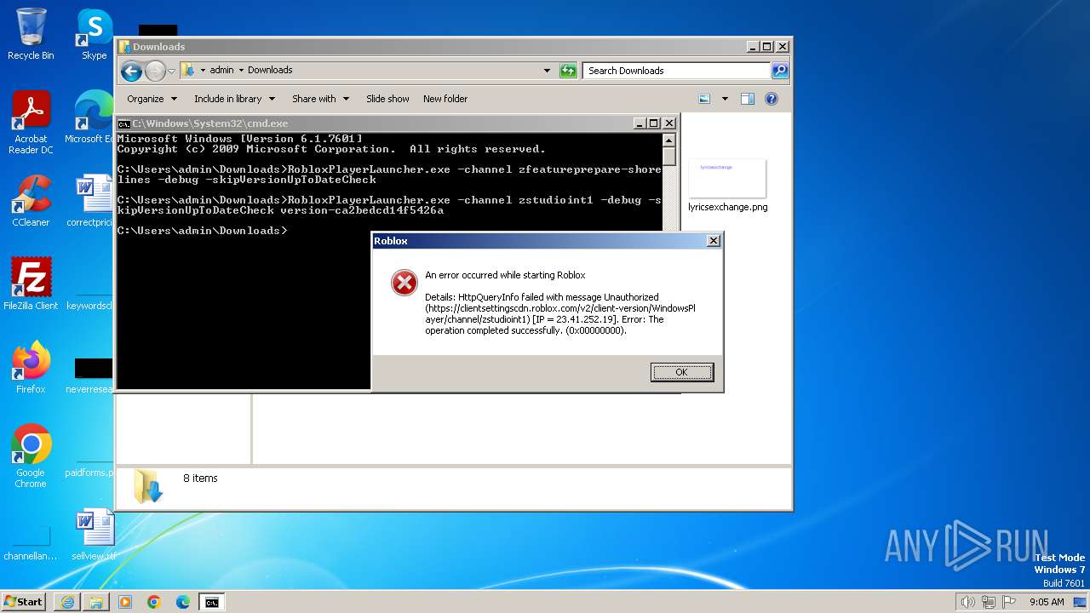
Task: Create a New folder
Action: pyautogui.click(x=445, y=99)
